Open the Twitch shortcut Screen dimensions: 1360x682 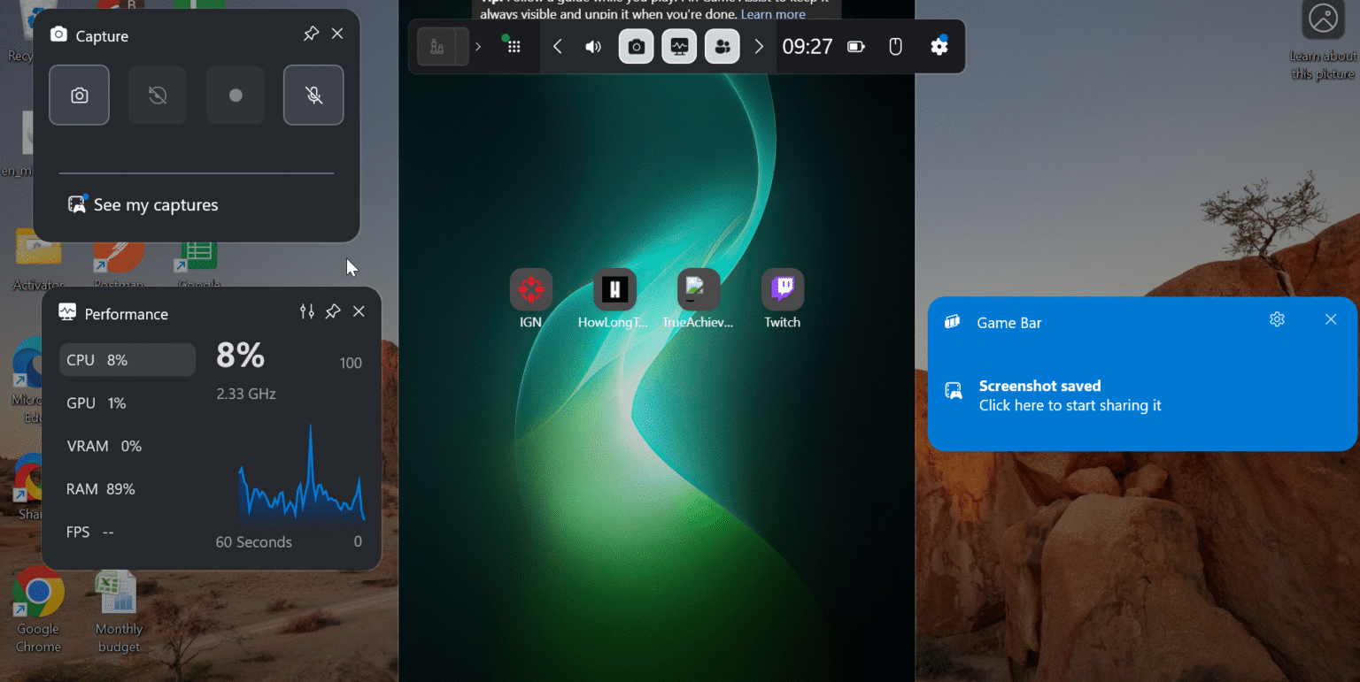(x=783, y=299)
